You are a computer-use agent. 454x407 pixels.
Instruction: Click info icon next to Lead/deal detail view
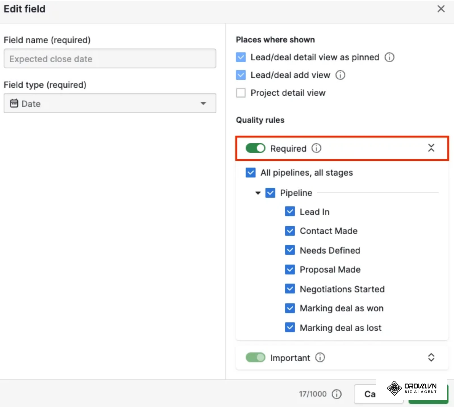(x=389, y=57)
